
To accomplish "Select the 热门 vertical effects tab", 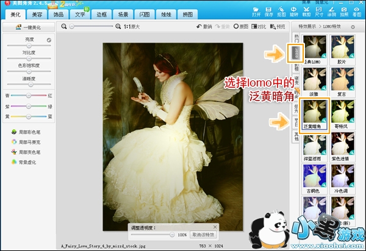I will click(296, 38).
